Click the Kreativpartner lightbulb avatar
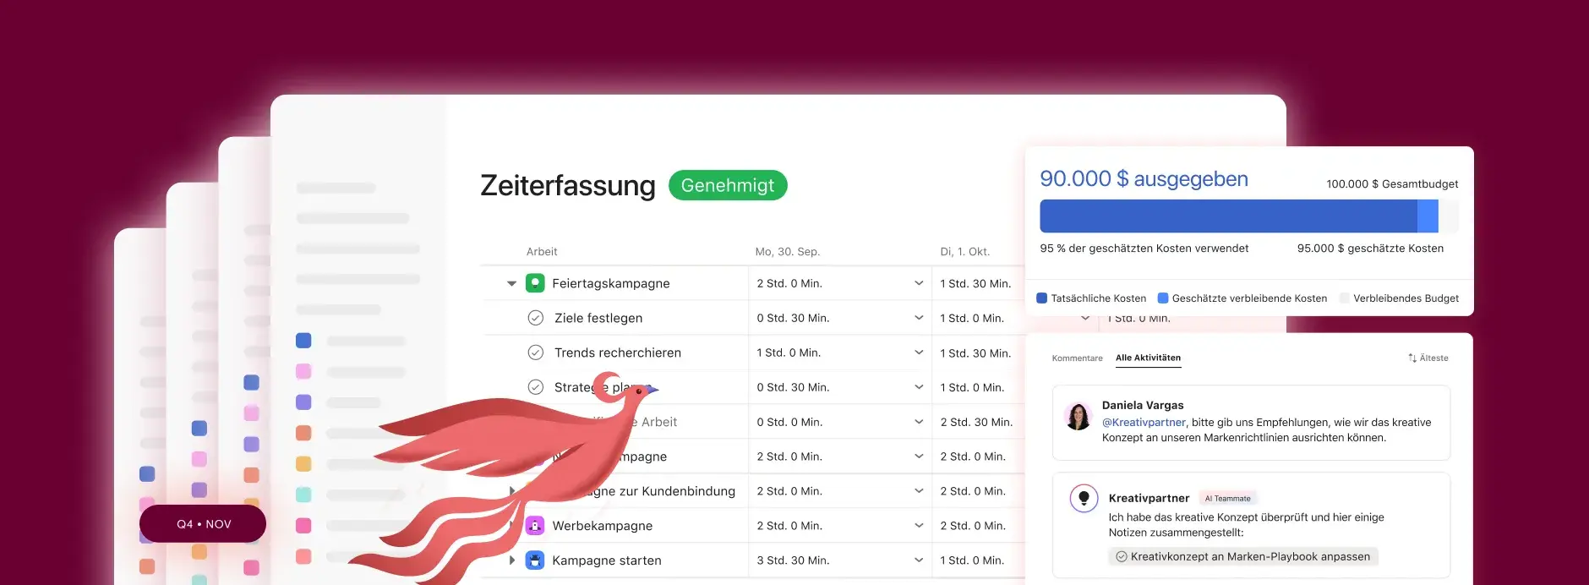Viewport: 1589px width, 585px height. click(1084, 499)
